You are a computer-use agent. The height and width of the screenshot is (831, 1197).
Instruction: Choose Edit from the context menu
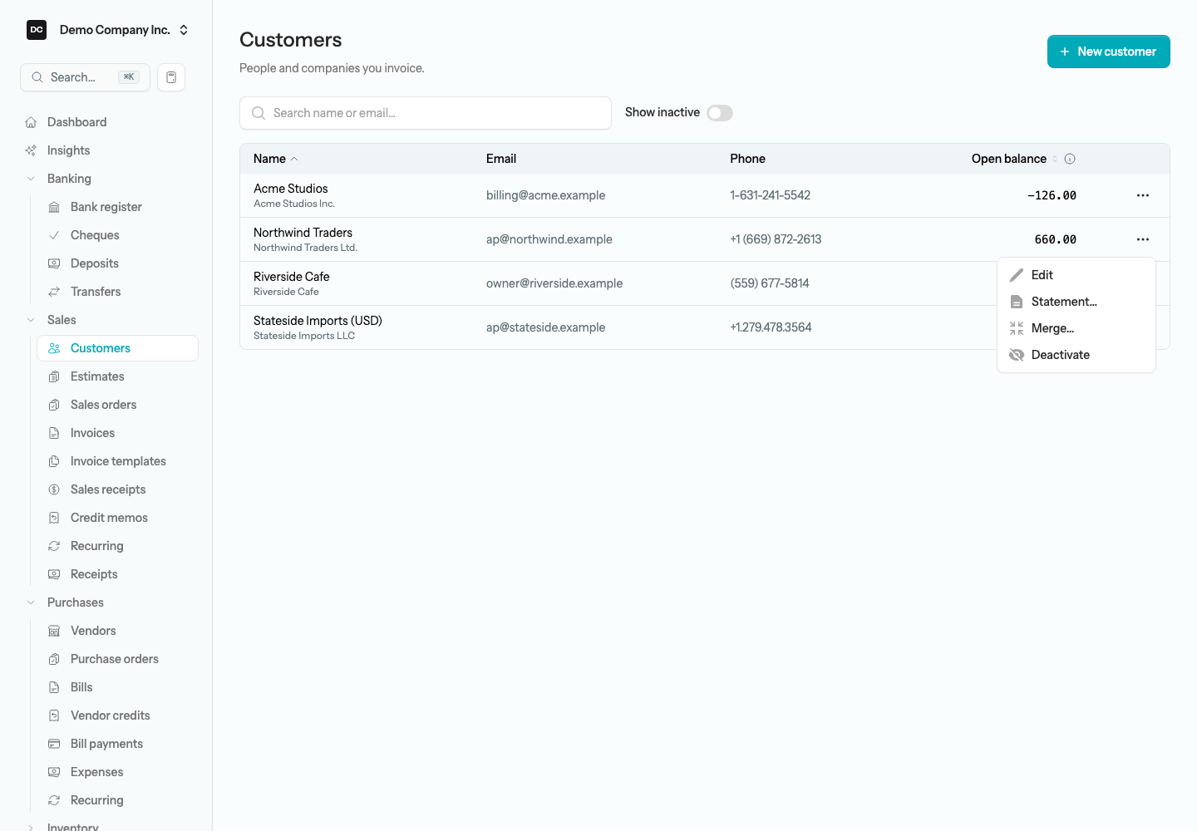1076,275
